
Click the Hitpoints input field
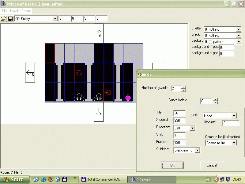[231, 123]
